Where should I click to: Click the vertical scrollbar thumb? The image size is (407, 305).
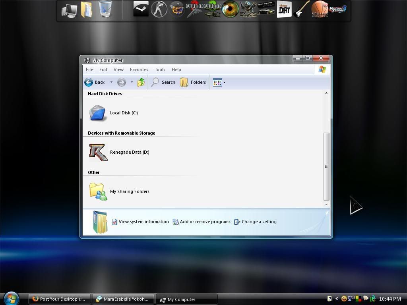coord(326,166)
